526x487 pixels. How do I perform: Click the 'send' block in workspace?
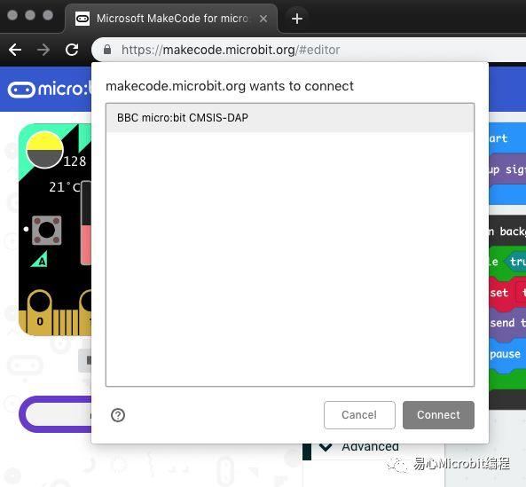point(506,323)
